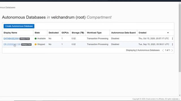This screenshot has width=181, height=101.
Task: Open actions menu for the Stopped database row
Action: (172, 44)
